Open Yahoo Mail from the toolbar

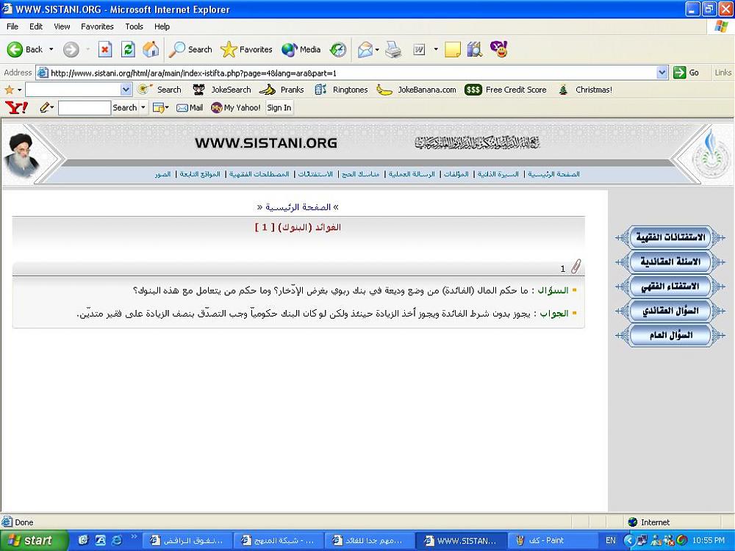[x=190, y=108]
